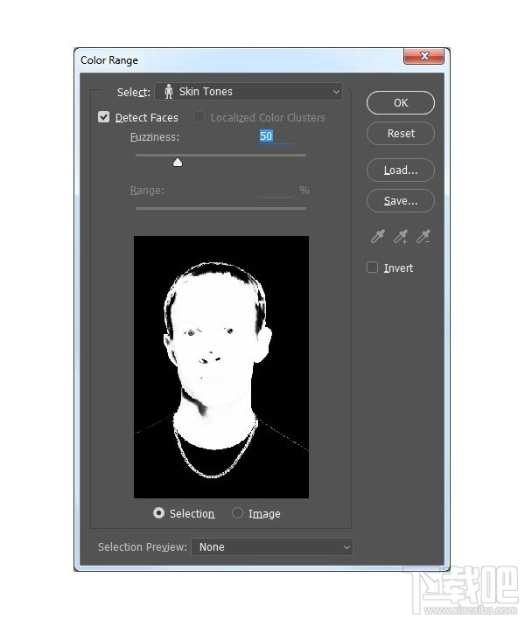This screenshot has width=525, height=619.
Task: Click the Fuzziness label
Action: coord(155,137)
